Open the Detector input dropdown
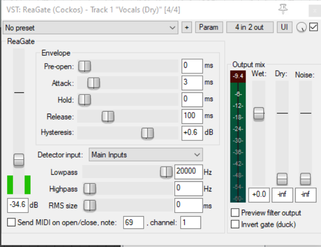Image resolution: width=321 pixels, height=247 pixels. [146, 155]
